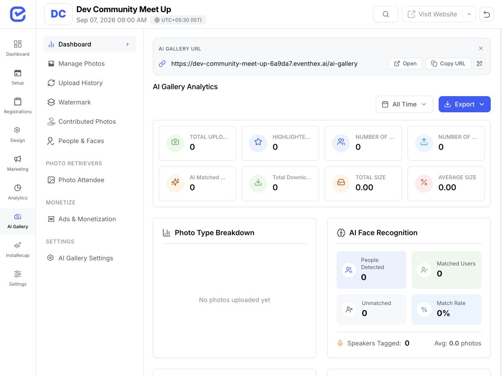The image size is (502, 376).
Task: Open the UTC+05:30 timezone selector
Action: pyautogui.click(x=178, y=20)
